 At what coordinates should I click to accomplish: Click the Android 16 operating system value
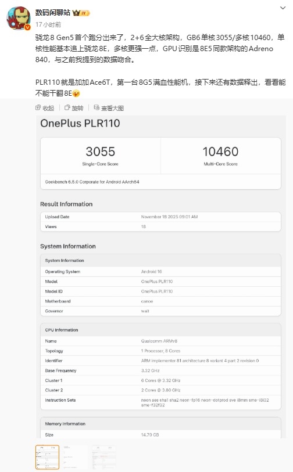151,272
